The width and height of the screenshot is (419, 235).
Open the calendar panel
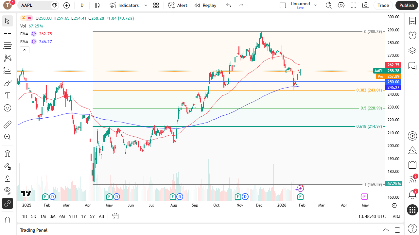[x=412, y=165]
